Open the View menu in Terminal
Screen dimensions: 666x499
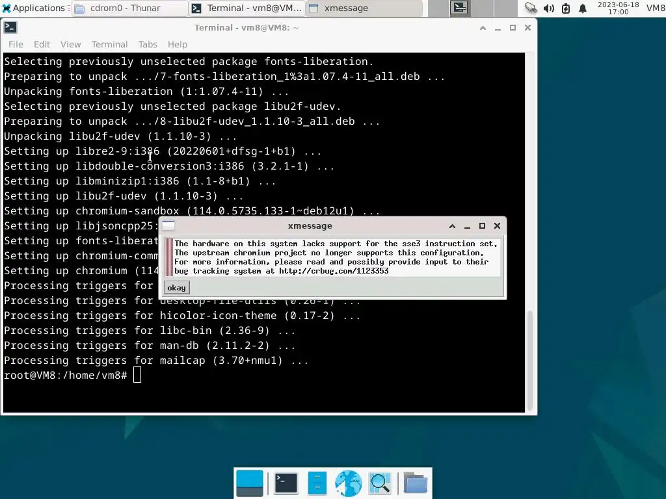(70, 44)
